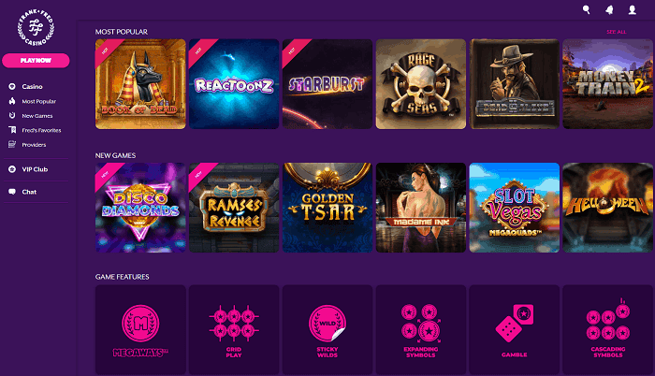Launch the Book of Dead game thumbnail
The width and height of the screenshot is (655, 376).
point(140,84)
